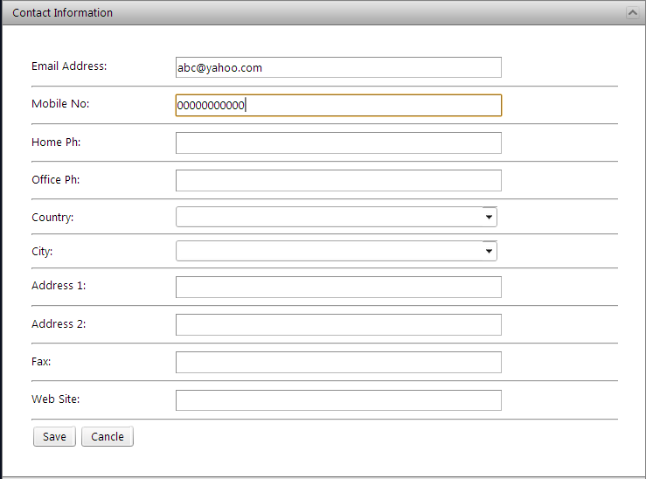Click the Office Ph text field
Viewport: 646px width, 479px height.
pyautogui.click(x=338, y=181)
